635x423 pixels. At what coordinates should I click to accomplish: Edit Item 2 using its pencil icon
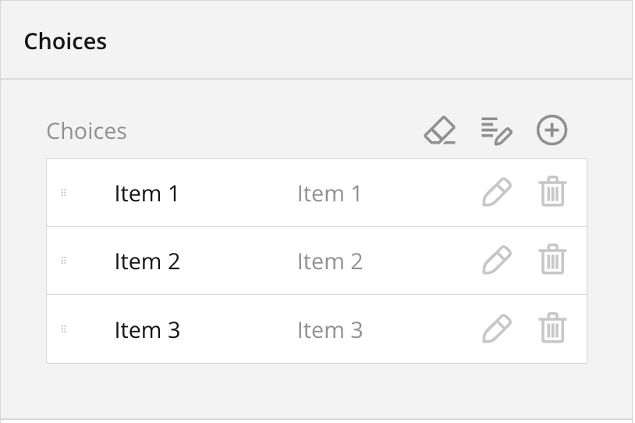point(497,261)
